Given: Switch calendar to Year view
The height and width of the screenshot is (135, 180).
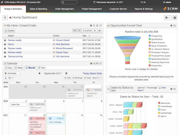Looking at the screenshot, I should pyautogui.click(x=41, y=68).
